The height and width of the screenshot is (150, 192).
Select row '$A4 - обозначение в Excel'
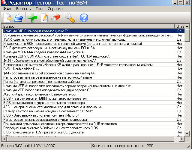point(93,73)
